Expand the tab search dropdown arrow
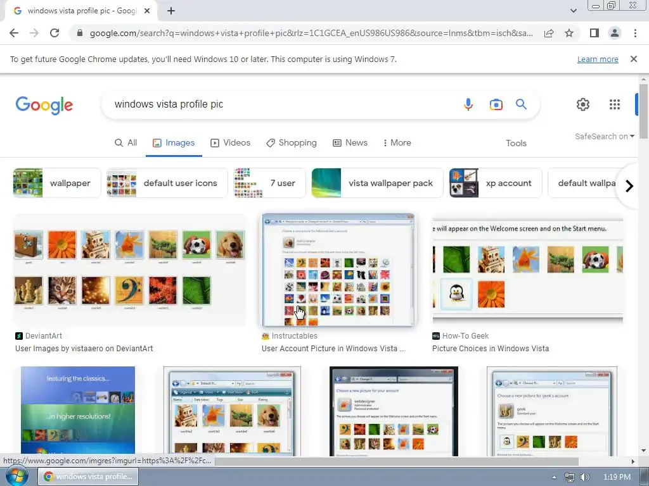 [573, 11]
